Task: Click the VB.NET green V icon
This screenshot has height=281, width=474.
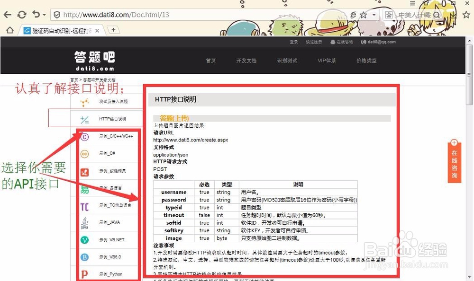Action: (x=84, y=240)
